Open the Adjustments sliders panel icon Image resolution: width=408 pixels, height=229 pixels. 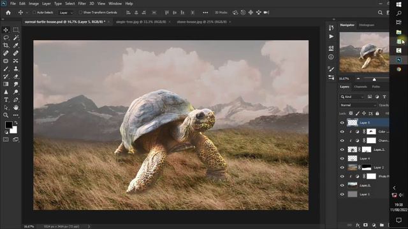[x=331, y=78]
